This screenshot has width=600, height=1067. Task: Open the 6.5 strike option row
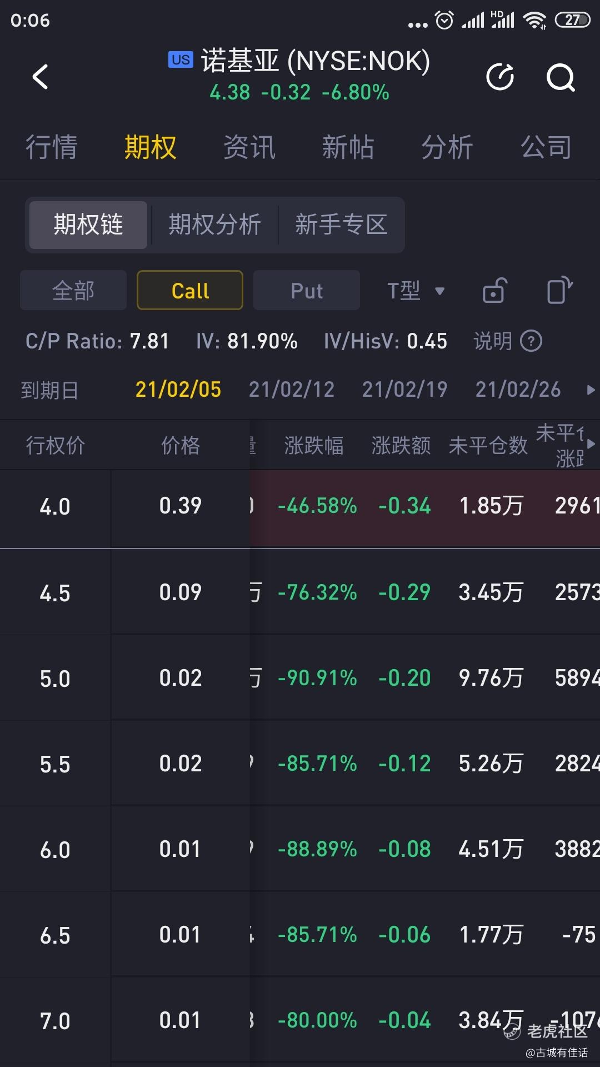pos(300,935)
